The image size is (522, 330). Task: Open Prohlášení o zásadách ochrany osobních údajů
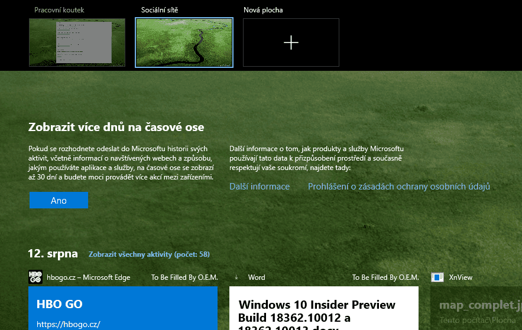(399, 187)
